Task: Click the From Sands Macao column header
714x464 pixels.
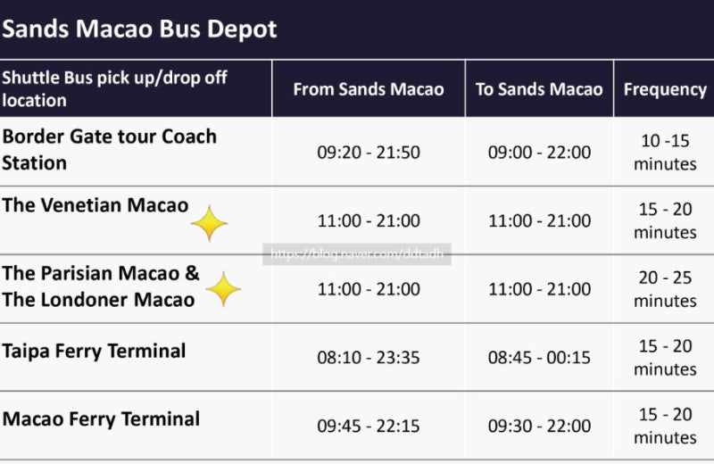Action: (x=369, y=89)
